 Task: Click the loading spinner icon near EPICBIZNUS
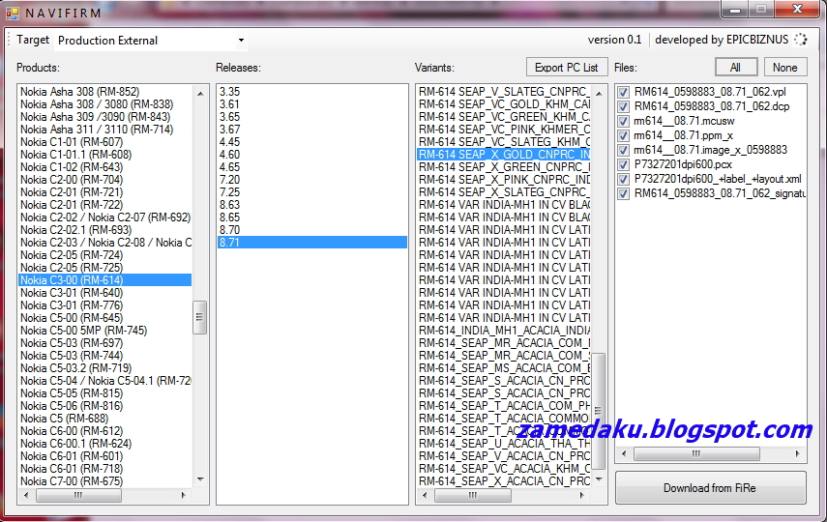[x=801, y=40]
